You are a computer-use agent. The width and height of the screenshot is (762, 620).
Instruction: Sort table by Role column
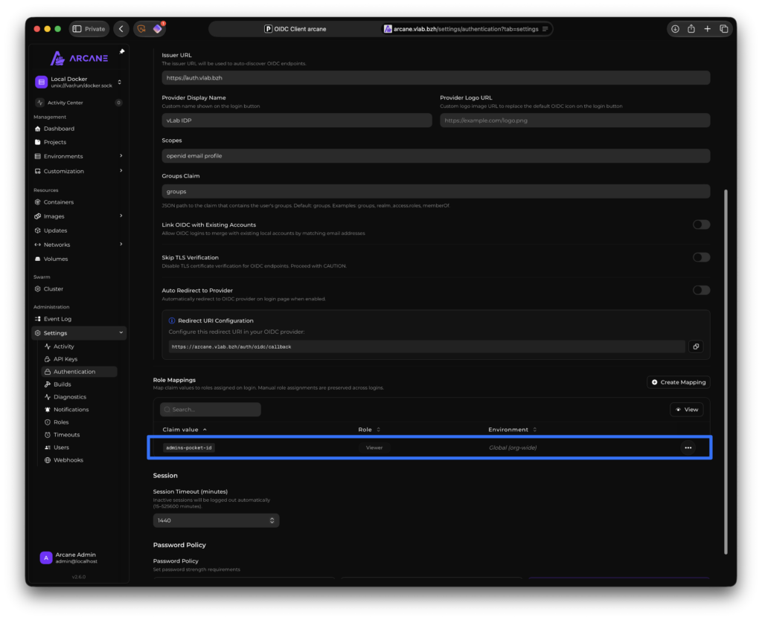[x=369, y=430]
